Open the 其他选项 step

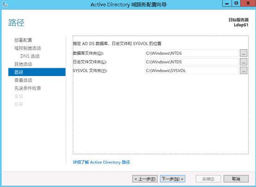[x=23, y=64]
